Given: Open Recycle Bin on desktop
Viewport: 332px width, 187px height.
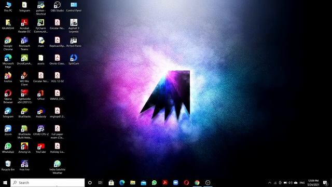Looking at the screenshot, I should click(x=8, y=165).
